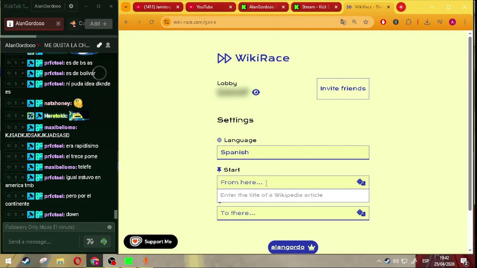Open the Windows notification center
Image resolution: width=477 pixels, height=268 pixels.
(464, 261)
